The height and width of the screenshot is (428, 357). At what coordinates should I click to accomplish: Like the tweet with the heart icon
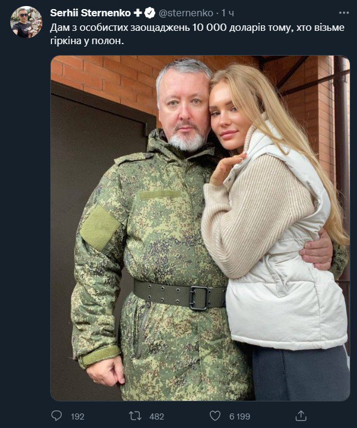point(215,416)
